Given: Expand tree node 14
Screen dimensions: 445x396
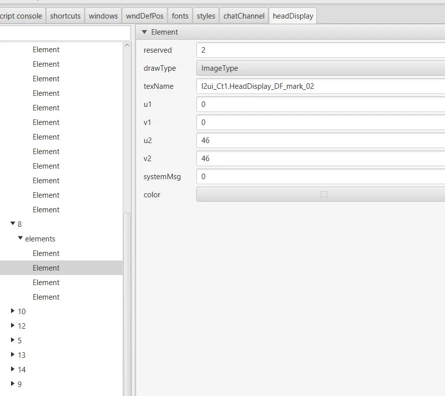Looking at the screenshot, I should (13, 369).
